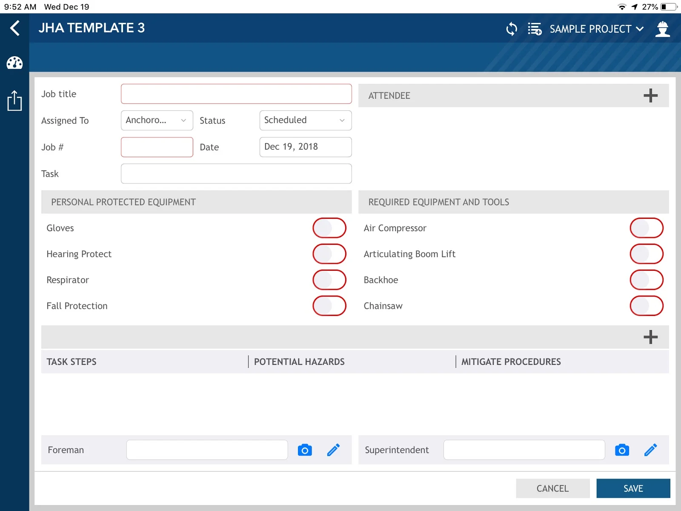The height and width of the screenshot is (511, 681).
Task: Tap the location arrow status icon
Action: [x=635, y=7]
